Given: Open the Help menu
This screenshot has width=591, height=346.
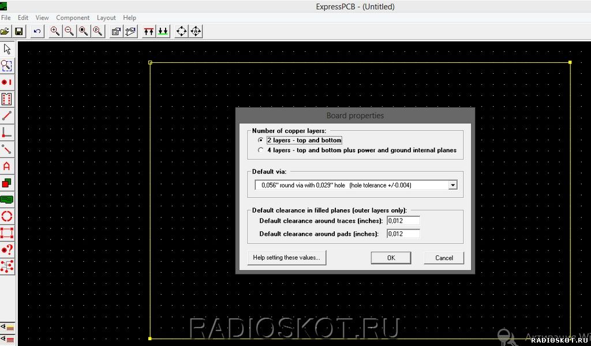Looking at the screenshot, I should point(129,18).
